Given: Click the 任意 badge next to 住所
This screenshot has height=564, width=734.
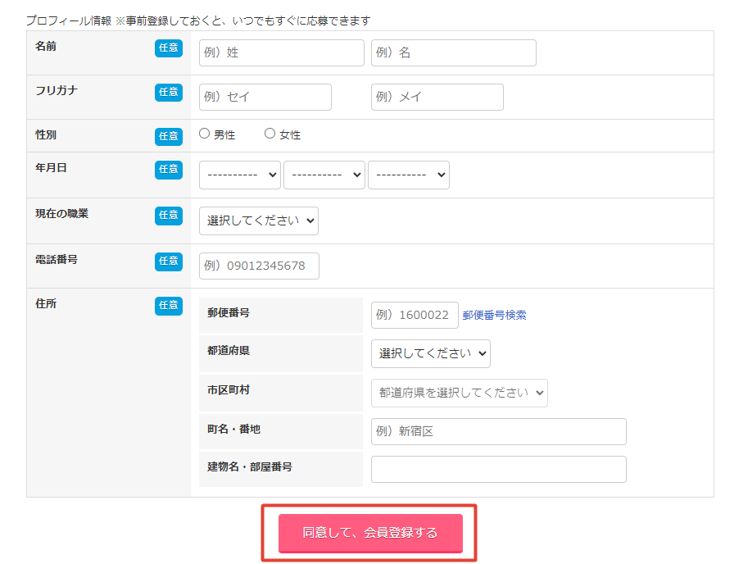Looking at the screenshot, I should tap(169, 306).
